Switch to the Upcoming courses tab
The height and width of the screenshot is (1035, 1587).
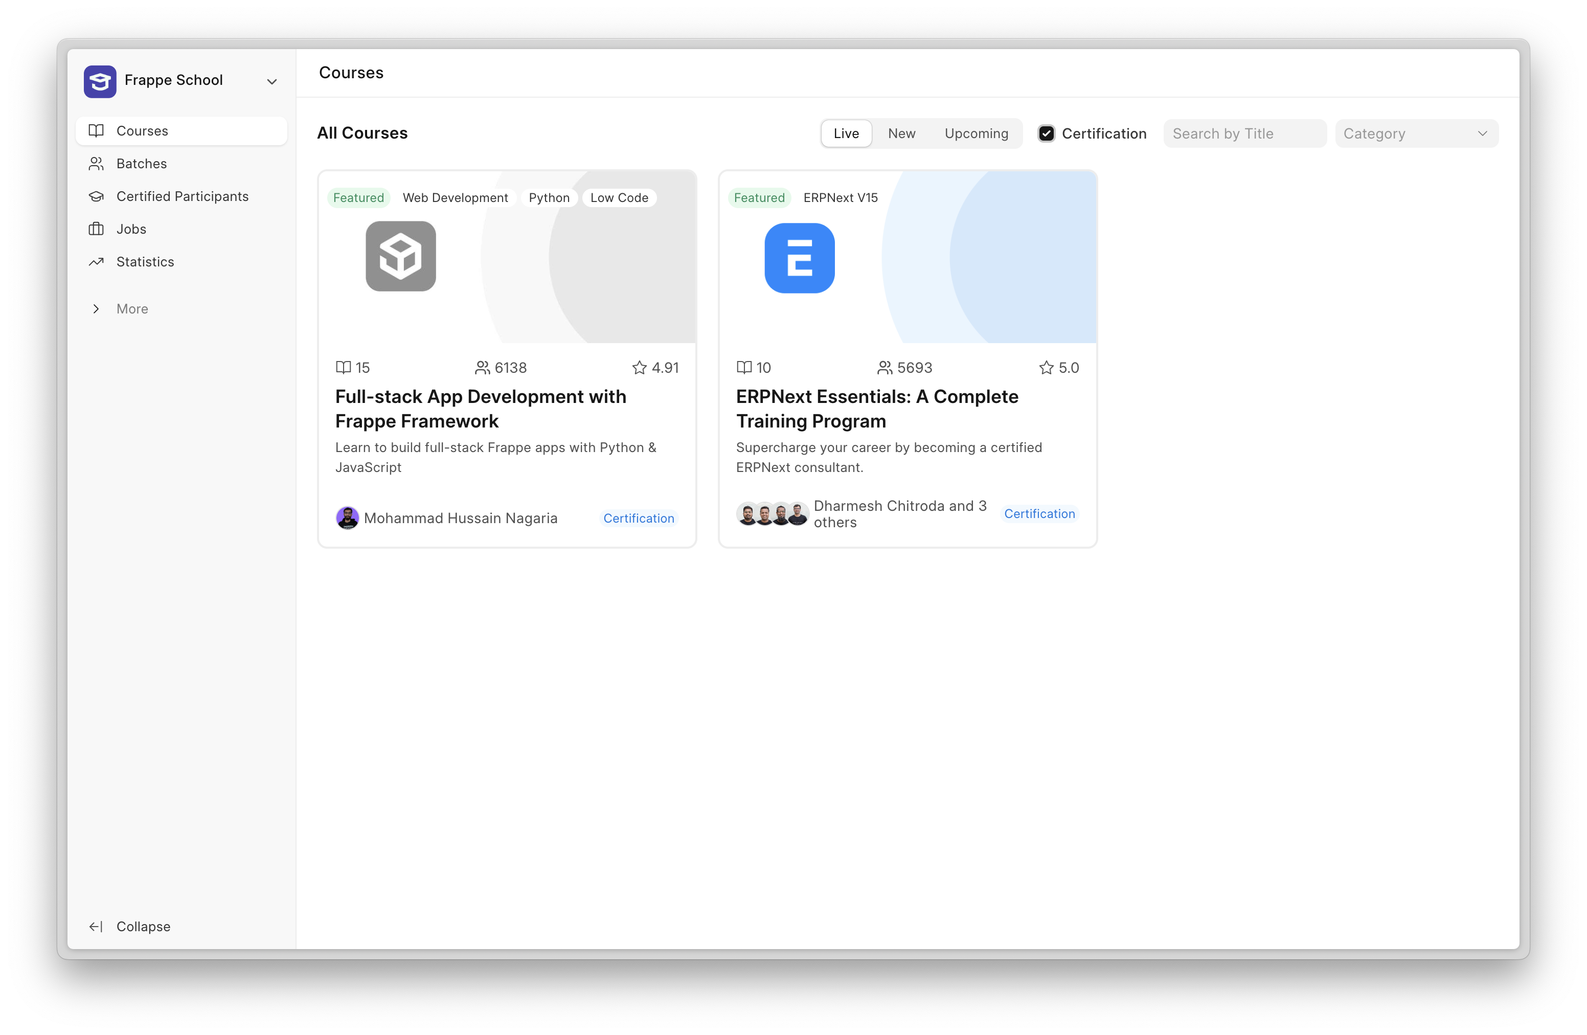pos(976,133)
